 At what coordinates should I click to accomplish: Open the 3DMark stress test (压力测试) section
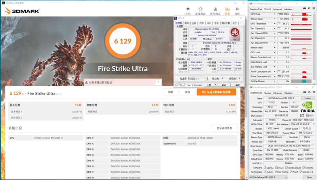(x=215, y=11)
